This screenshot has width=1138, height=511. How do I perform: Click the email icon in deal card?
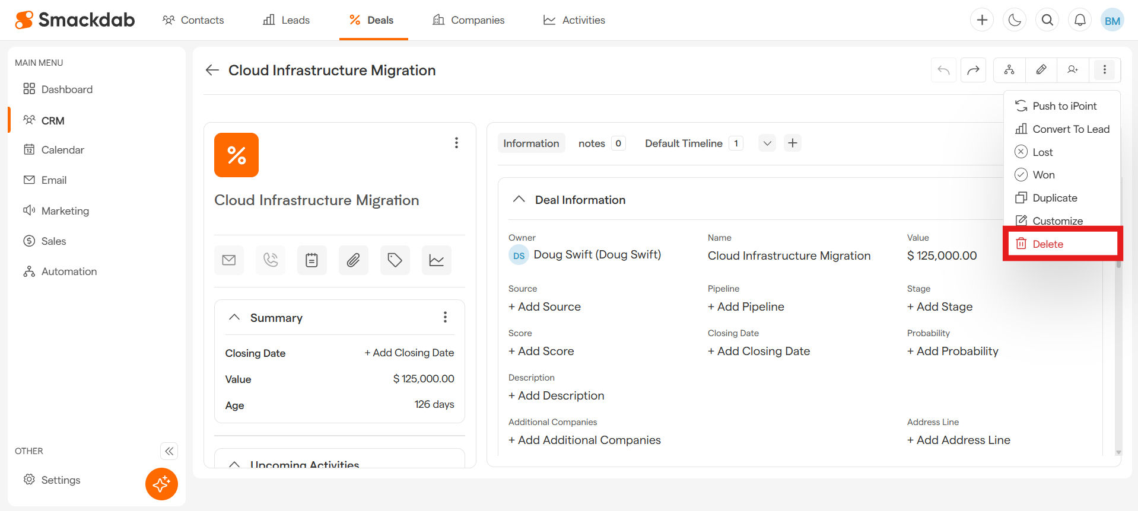(229, 260)
